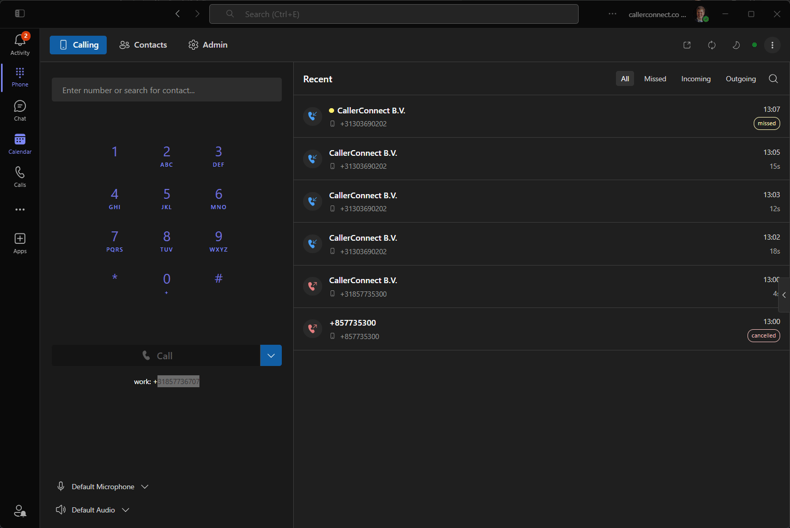Select the Missed calls filter
The height and width of the screenshot is (528, 790).
tap(655, 79)
